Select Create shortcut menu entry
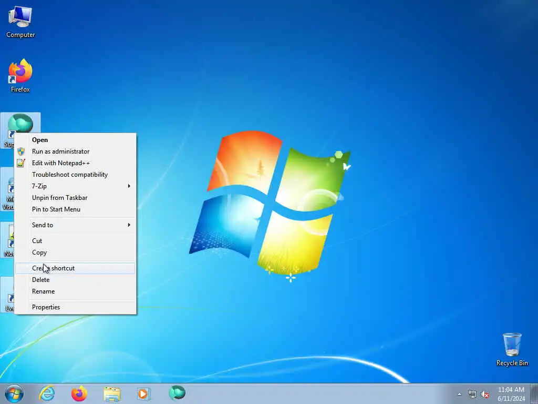The image size is (538, 404). pos(75,268)
